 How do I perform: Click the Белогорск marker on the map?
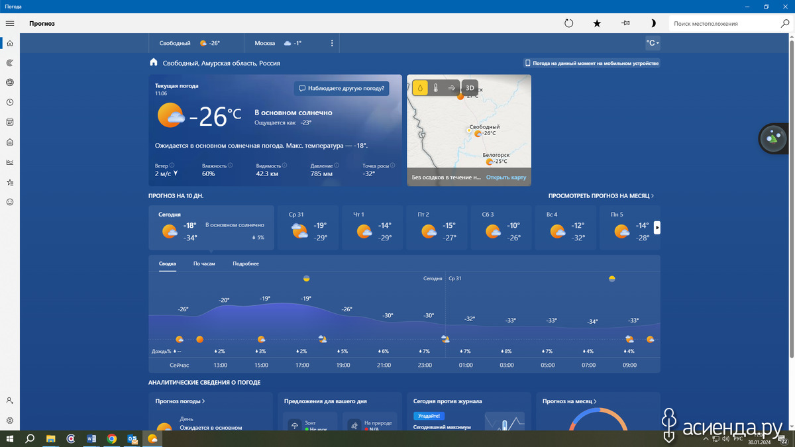[x=489, y=162]
